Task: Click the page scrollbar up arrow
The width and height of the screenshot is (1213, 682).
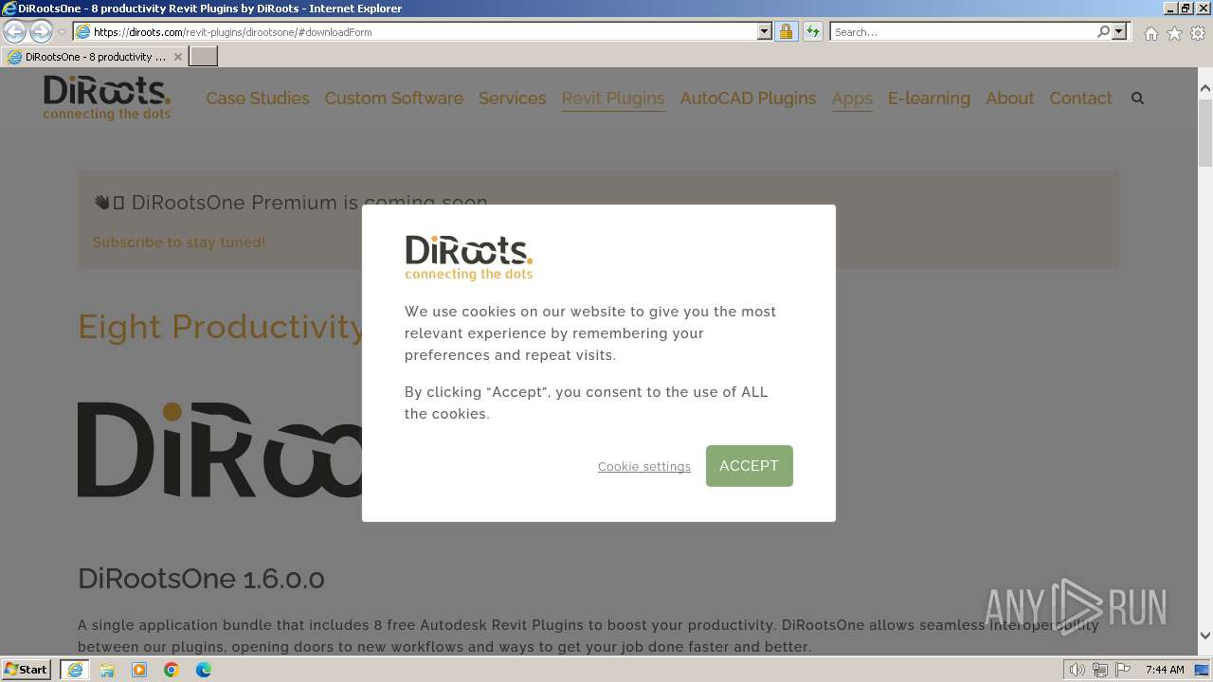Action: click(1205, 88)
